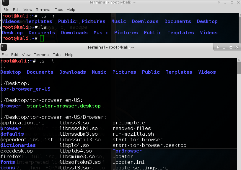The width and height of the screenshot is (241, 170).
Task: Click 'precomplete' file name
Action: 129,123
